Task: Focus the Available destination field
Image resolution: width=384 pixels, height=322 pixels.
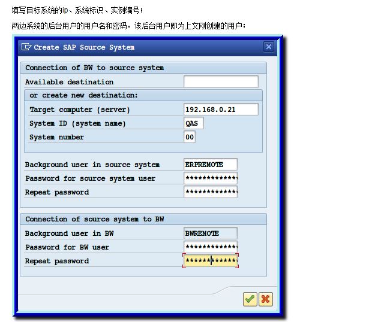Action: [221, 81]
